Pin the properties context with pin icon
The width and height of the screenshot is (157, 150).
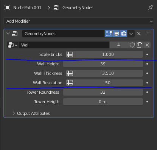tap(151, 8)
